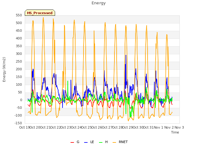Click the Nov 1 x-axis tick label
The height and width of the screenshot is (148, 198).
(x=158, y=127)
